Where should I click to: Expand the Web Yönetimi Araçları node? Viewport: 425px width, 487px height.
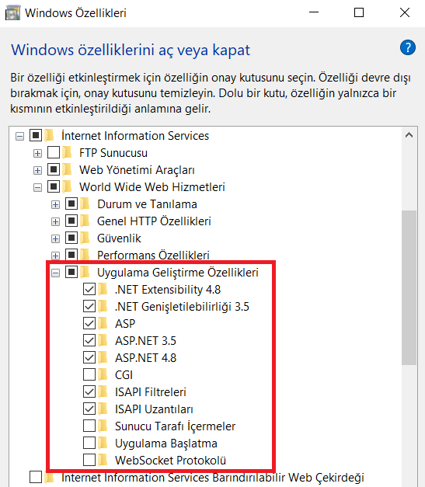[x=37, y=171]
